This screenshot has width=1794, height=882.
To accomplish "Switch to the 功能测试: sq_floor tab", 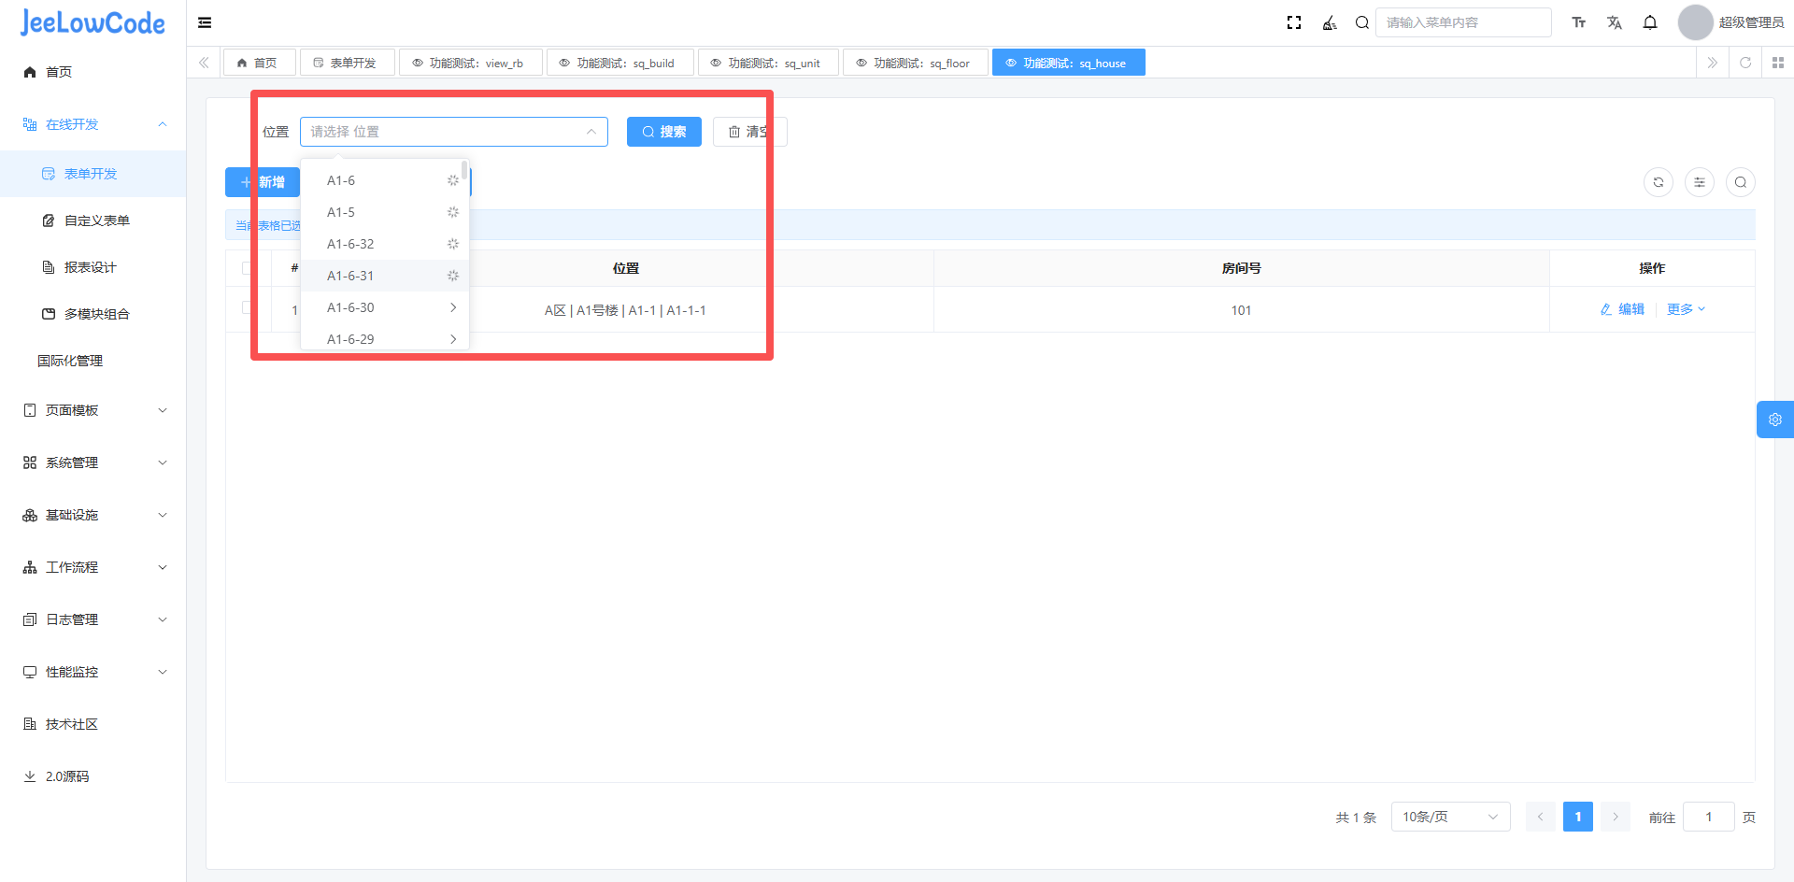I will click(915, 63).
